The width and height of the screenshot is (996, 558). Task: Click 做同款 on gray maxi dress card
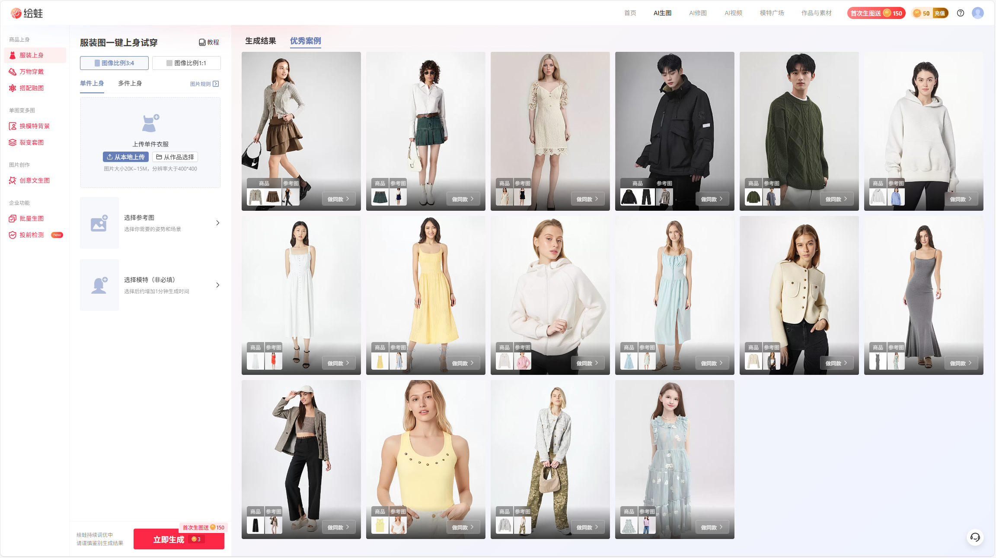(x=961, y=363)
